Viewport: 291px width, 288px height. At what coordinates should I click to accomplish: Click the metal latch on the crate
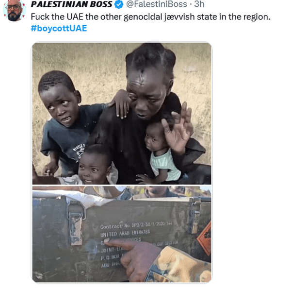point(76,223)
